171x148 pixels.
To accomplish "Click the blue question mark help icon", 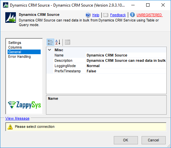I will point(88,15).
